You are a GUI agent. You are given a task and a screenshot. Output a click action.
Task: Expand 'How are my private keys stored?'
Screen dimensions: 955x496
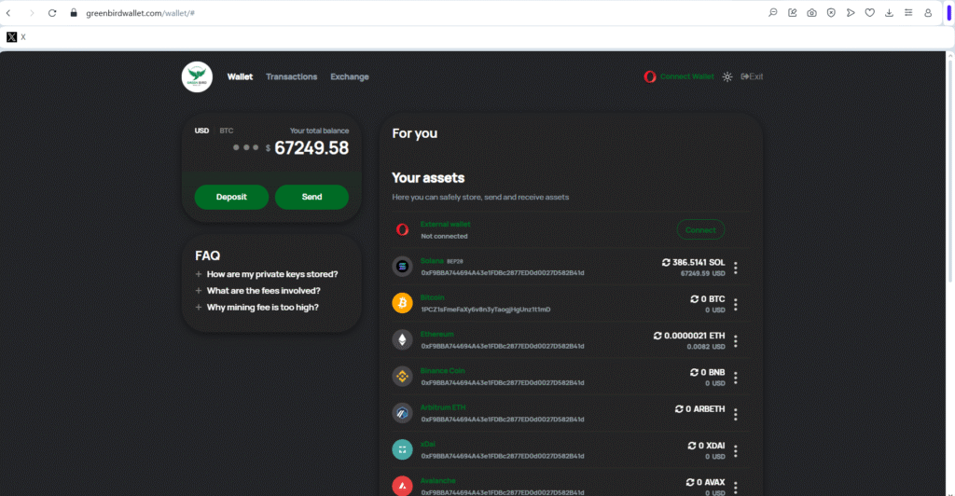click(271, 274)
